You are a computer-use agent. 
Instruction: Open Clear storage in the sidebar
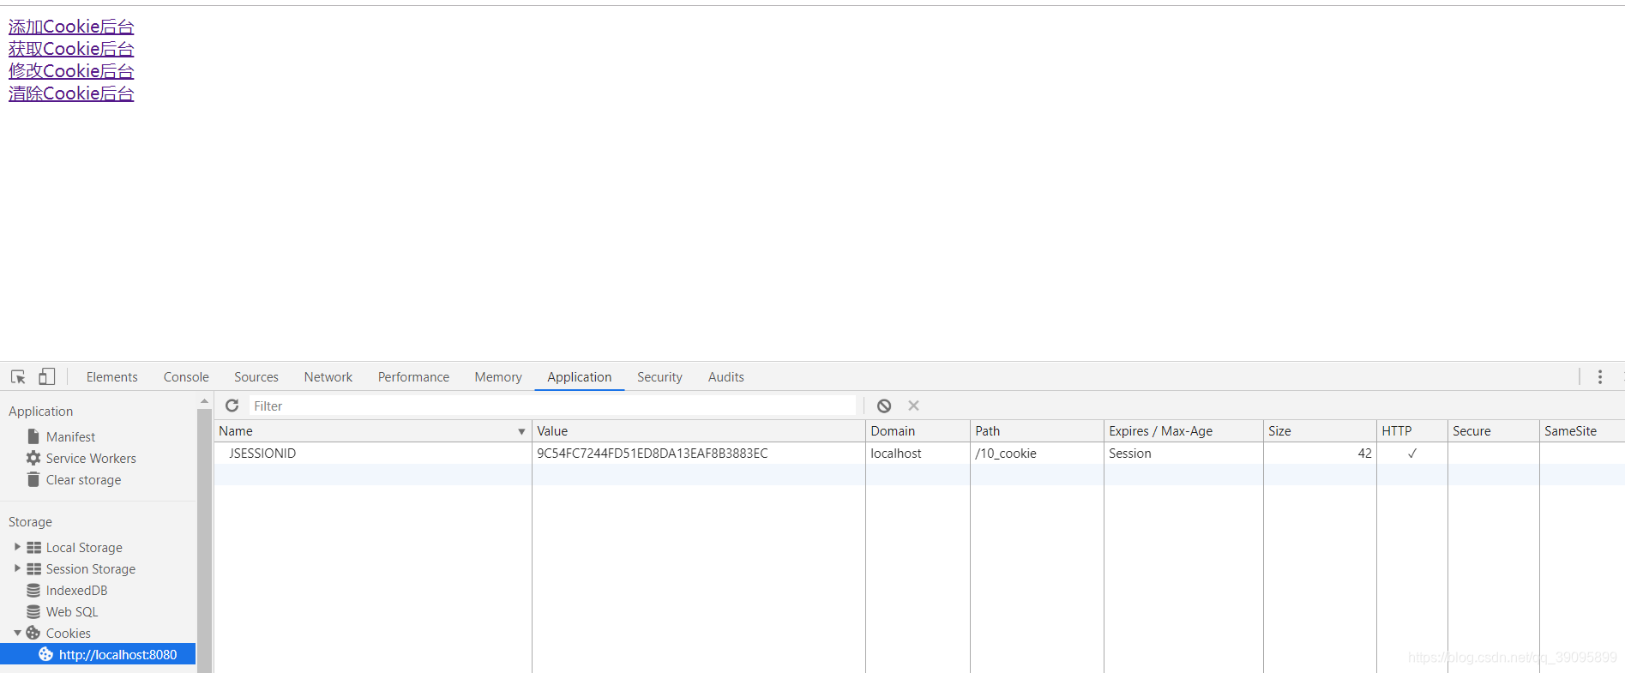coord(83,479)
